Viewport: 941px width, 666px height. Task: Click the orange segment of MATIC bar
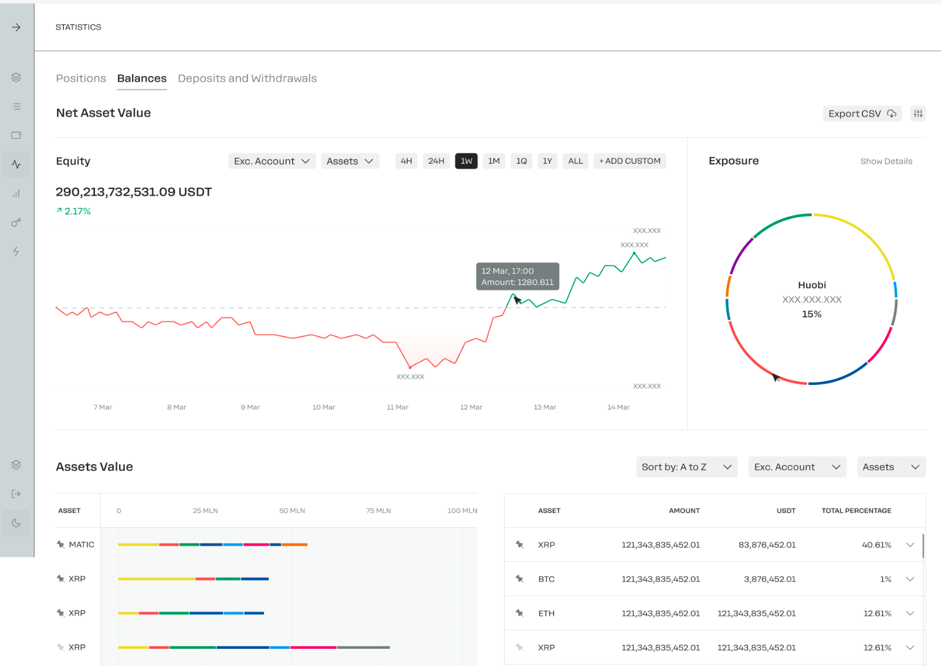tap(295, 544)
